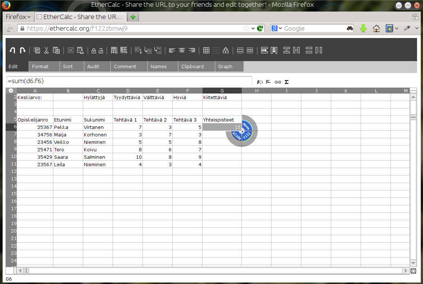This screenshot has width=423, height=284.
Task: Click the Fill Down icon
Action: 114,50
